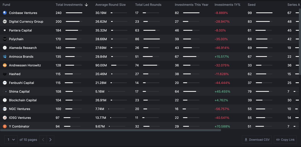Click the -56.757% value for NGC Ventures
This screenshot has width=301, height=147.
[222, 109]
